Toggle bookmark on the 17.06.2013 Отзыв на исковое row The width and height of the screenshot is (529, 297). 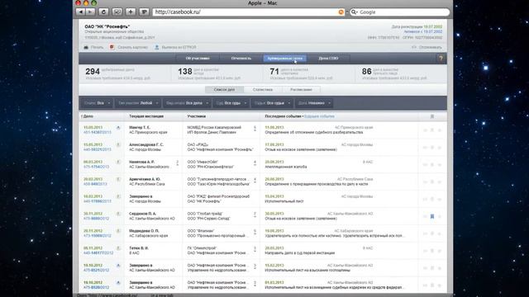431,148
